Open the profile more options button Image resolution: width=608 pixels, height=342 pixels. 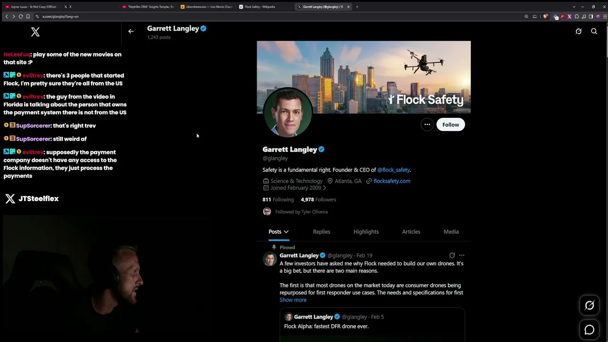click(427, 124)
